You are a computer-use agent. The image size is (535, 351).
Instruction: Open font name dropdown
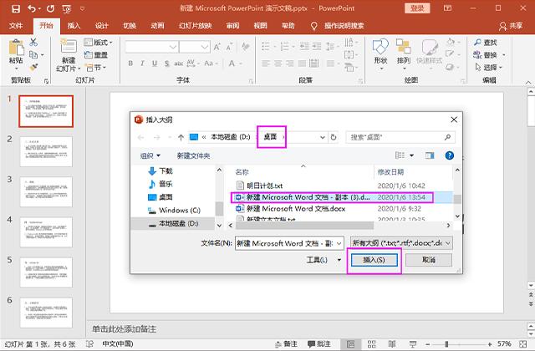(173, 47)
